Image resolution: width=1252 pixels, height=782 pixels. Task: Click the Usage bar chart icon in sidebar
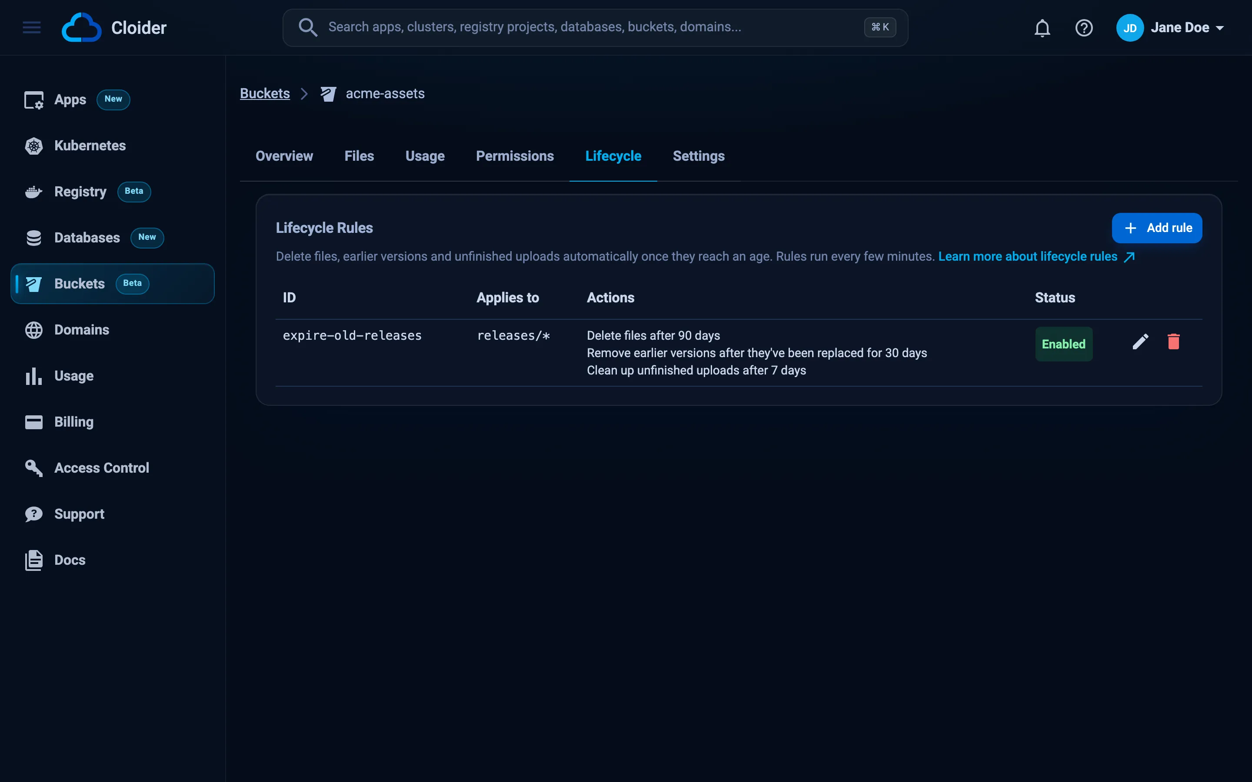click(x=34, y=376)
